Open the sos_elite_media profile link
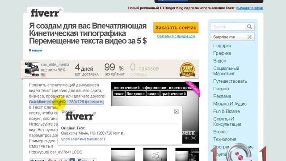Screen dimensions: 286x161 [x=55, y=64]
